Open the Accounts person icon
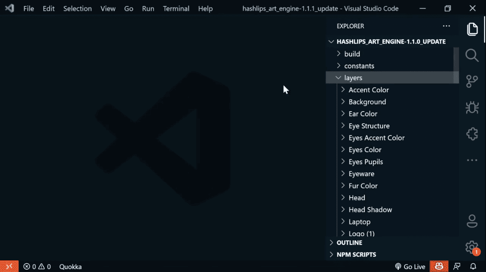The image size is (486, 272). click(472, 221)
